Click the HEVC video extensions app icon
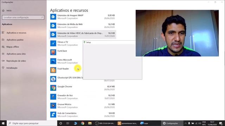Screen dimensions: 225x126 point(53,34)
